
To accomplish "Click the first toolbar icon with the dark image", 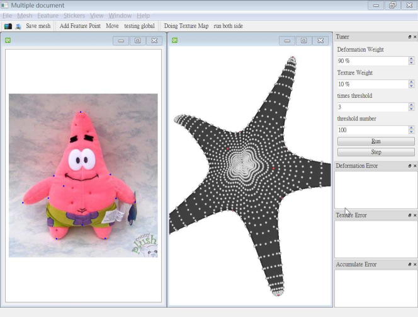I will 8,26.
